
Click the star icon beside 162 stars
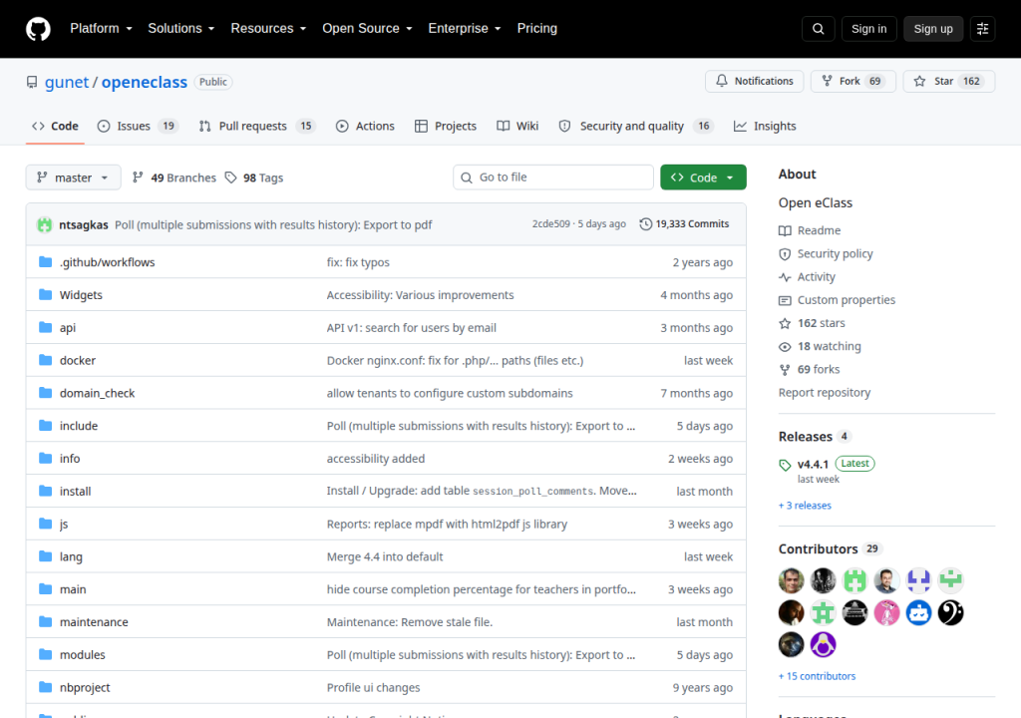click(785, 323)
